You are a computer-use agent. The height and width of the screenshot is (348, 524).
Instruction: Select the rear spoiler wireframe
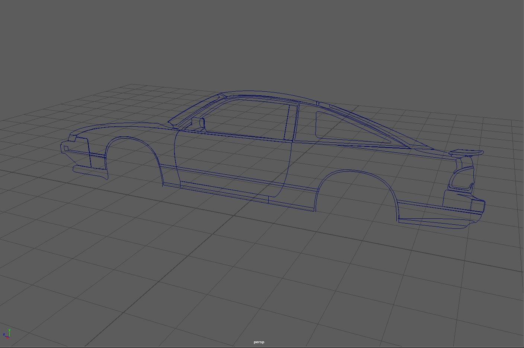click(466, 152)
